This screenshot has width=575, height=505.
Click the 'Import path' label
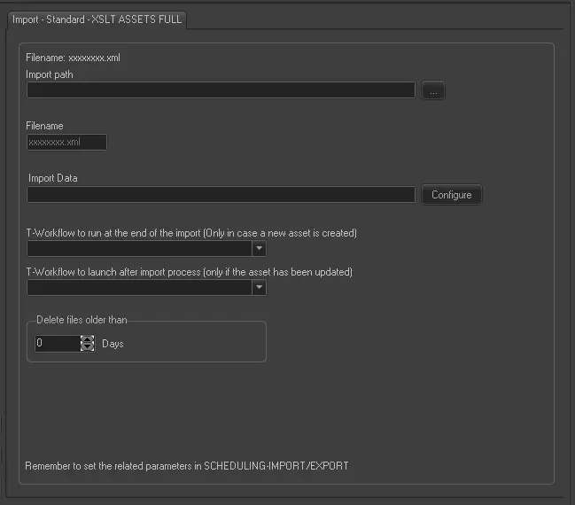(50, 74)
